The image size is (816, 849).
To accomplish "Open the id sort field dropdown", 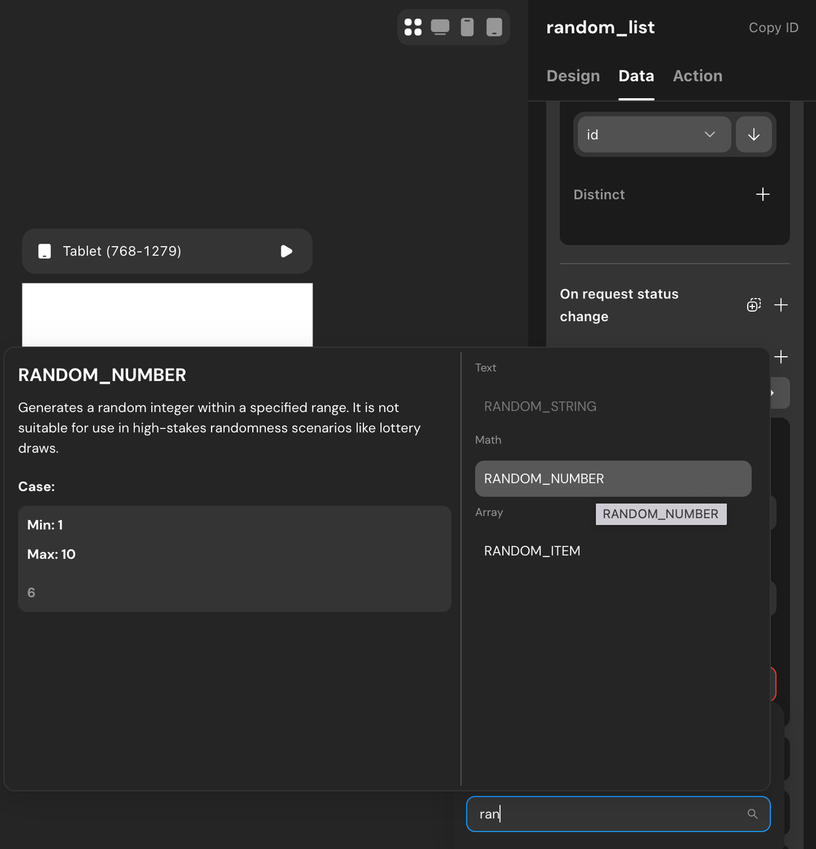I will click(x=653, y=135).
